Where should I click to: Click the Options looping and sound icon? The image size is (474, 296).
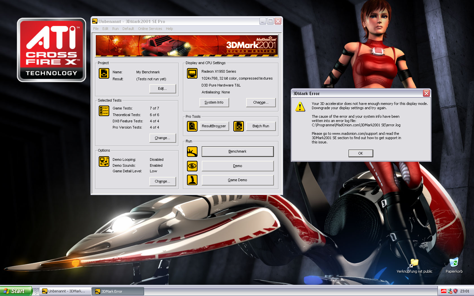point(104,161)
